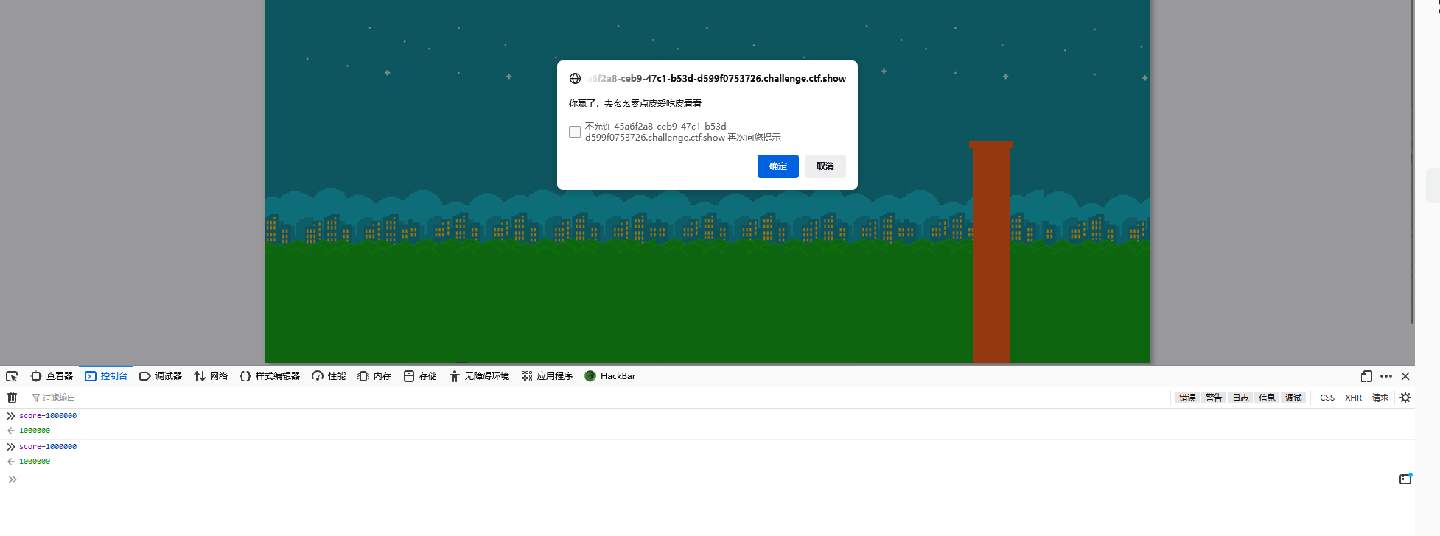Open the HackBar tab
The image size is (1440, 536).
tap(609, 376)
